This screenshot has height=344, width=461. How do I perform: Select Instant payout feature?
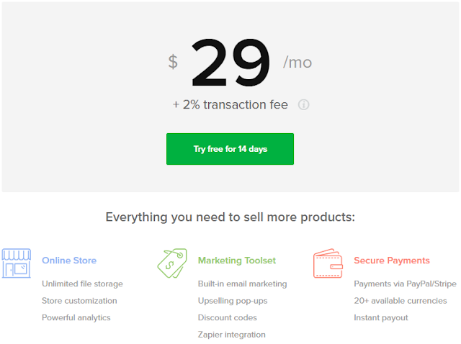coord(381,317)
